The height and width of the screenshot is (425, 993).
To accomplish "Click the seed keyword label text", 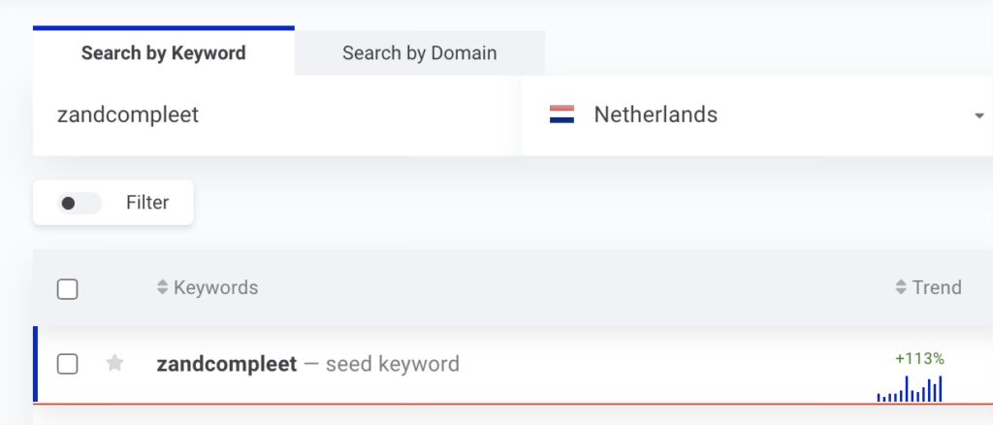I will [393, 364].
